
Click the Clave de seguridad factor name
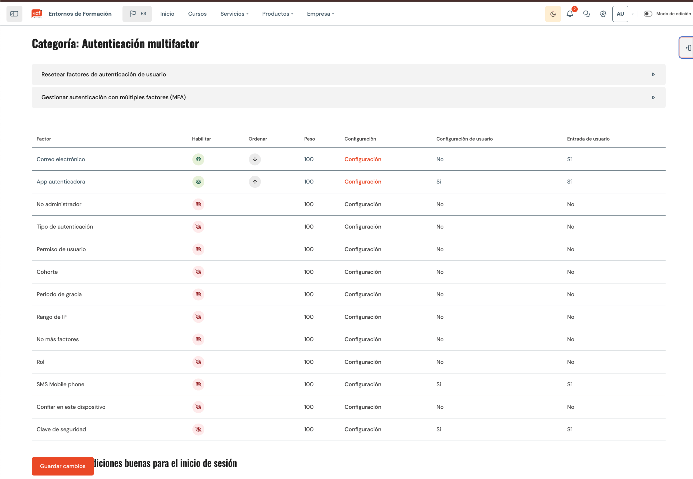pyautogui.click(x=61, y=430)
